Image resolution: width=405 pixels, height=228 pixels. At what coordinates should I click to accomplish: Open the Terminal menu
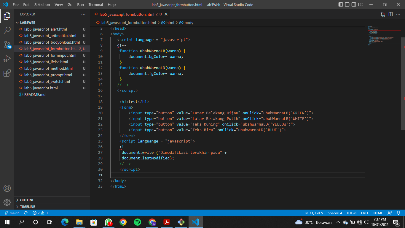[x=96, y=4]
